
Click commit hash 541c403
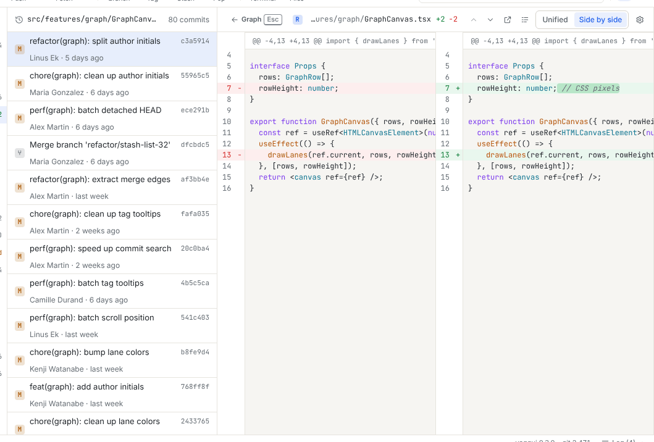pyautogui.click(x=195, y=318)
